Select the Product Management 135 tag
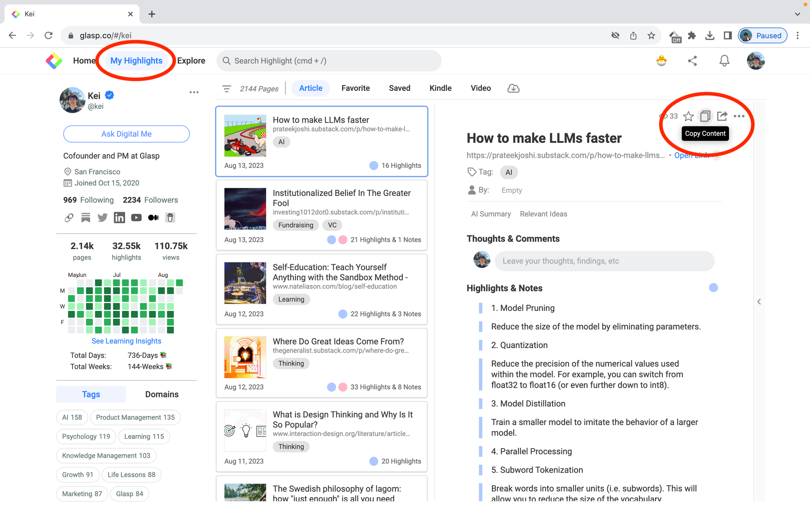 [135, 417]
